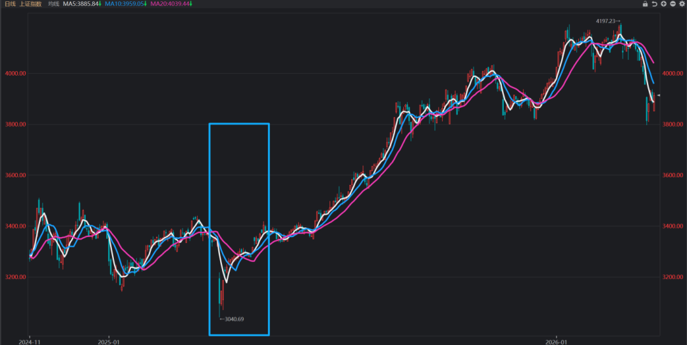Zoom out with the minus icon
Screen dimensions: 687x345
pyautogui.click(x=672, y=4)
